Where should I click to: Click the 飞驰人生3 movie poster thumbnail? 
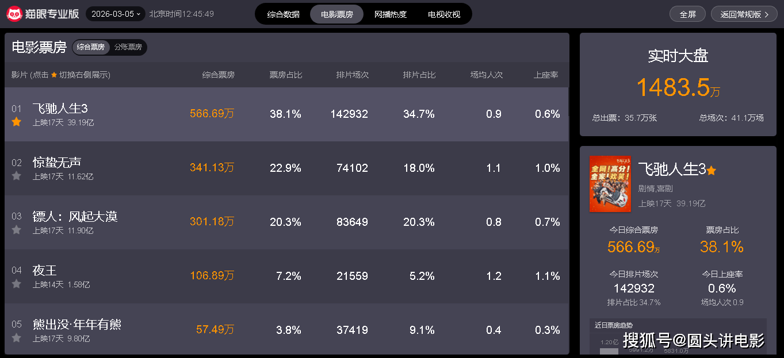pyautogui.click(x=610, y=184)
